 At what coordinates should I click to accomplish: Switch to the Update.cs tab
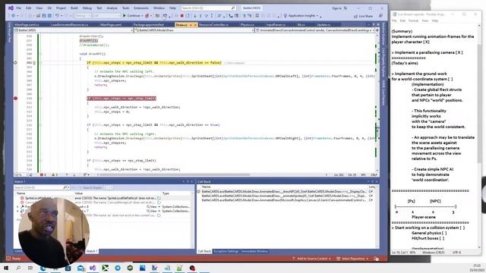pos(323,25)
